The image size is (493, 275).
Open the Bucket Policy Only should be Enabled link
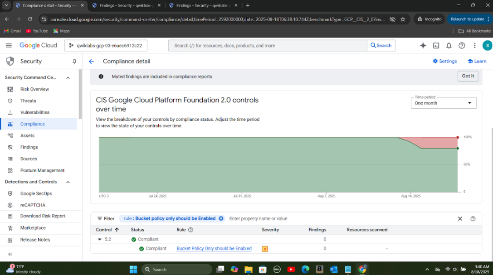(x=214, y=249)
